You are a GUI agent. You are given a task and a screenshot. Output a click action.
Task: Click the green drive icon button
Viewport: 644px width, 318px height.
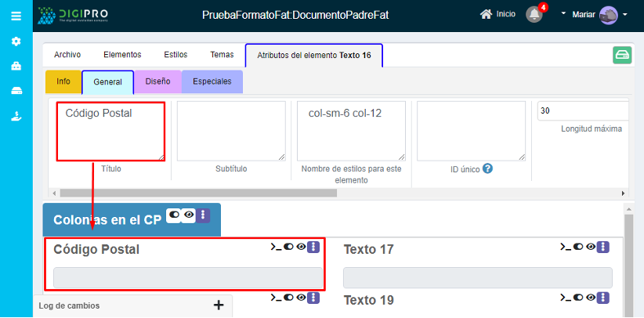coord(622,55)
